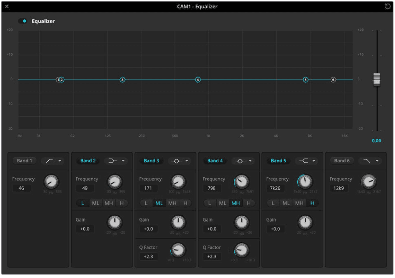Select handle 3 on the EQ curve
Screen dimensions: 395x278
coord(123,80)
